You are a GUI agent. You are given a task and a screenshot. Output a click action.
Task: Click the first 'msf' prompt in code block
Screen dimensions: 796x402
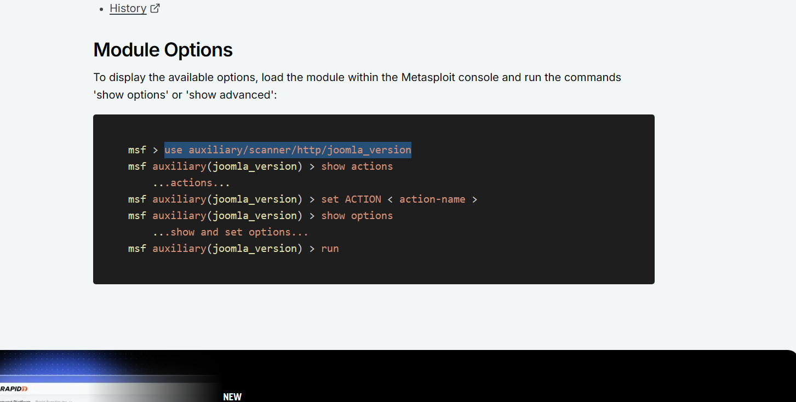click(137, 150)
